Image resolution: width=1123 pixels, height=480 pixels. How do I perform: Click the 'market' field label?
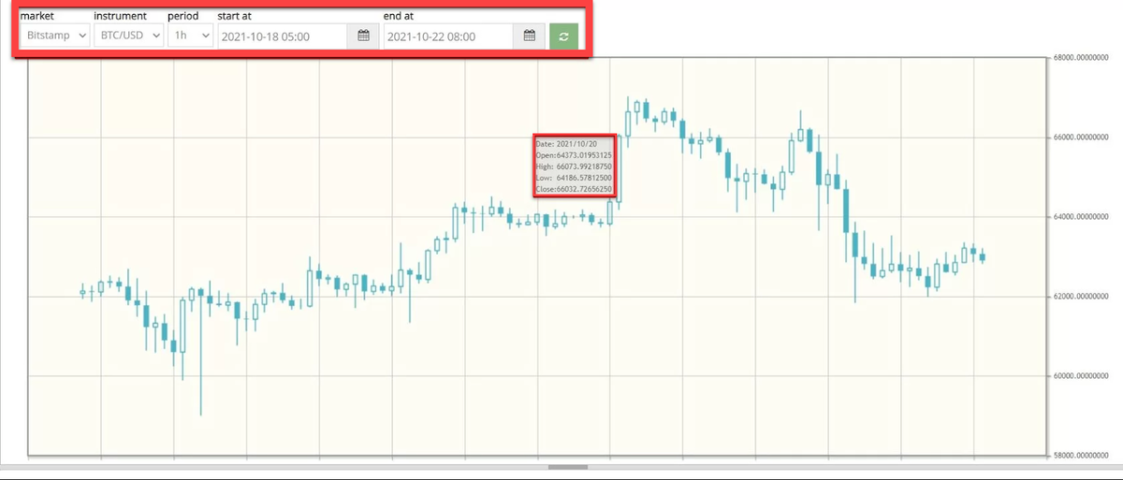[x=36, y=16]
